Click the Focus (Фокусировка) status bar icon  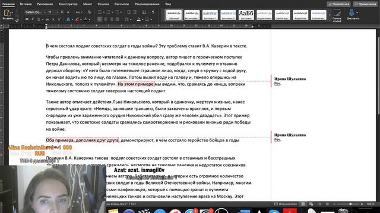coord(285,204)
